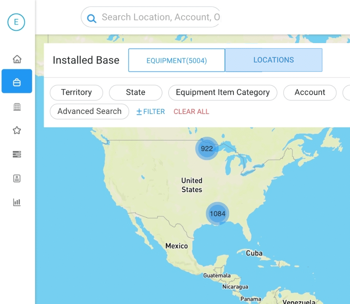Click CLEAR ALL to reset filters
The width and height of the screenshot is (350, 304).
(191, 111)
